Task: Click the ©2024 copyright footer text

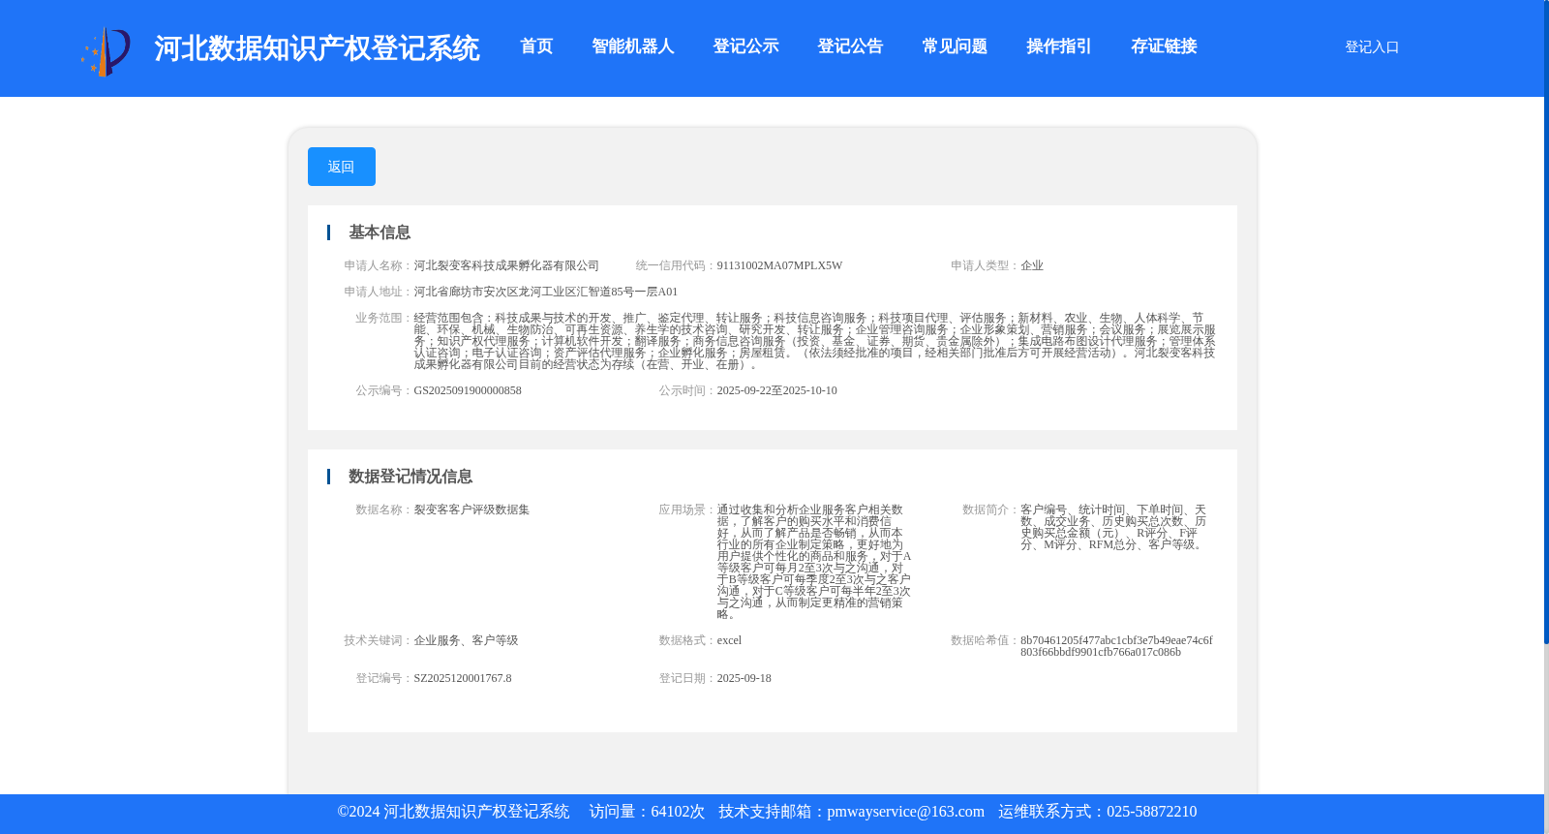Action: [453, 812]
